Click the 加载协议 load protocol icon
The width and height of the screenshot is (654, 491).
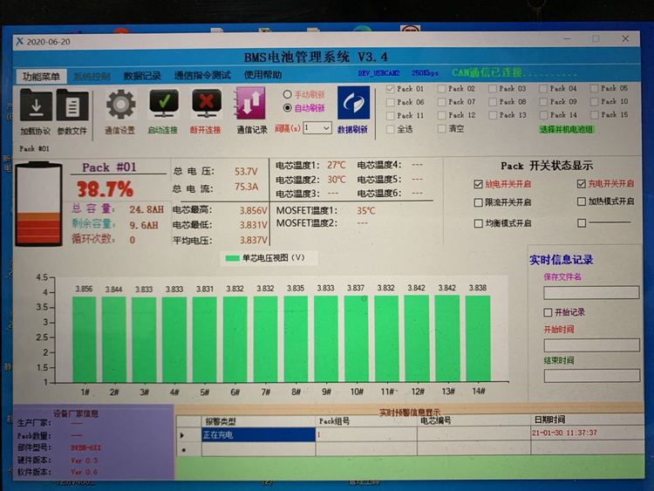tap(36, 106)
